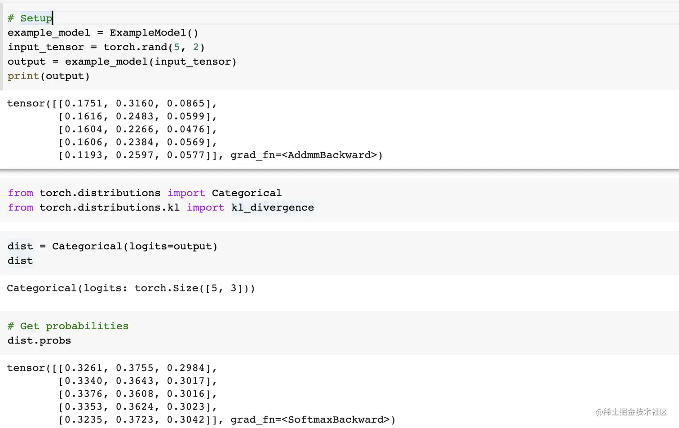Click the 'dist = Categorical(logits=output)' line
The width and height of the screenshot is (679, 428).
click(x=112, y=246)
